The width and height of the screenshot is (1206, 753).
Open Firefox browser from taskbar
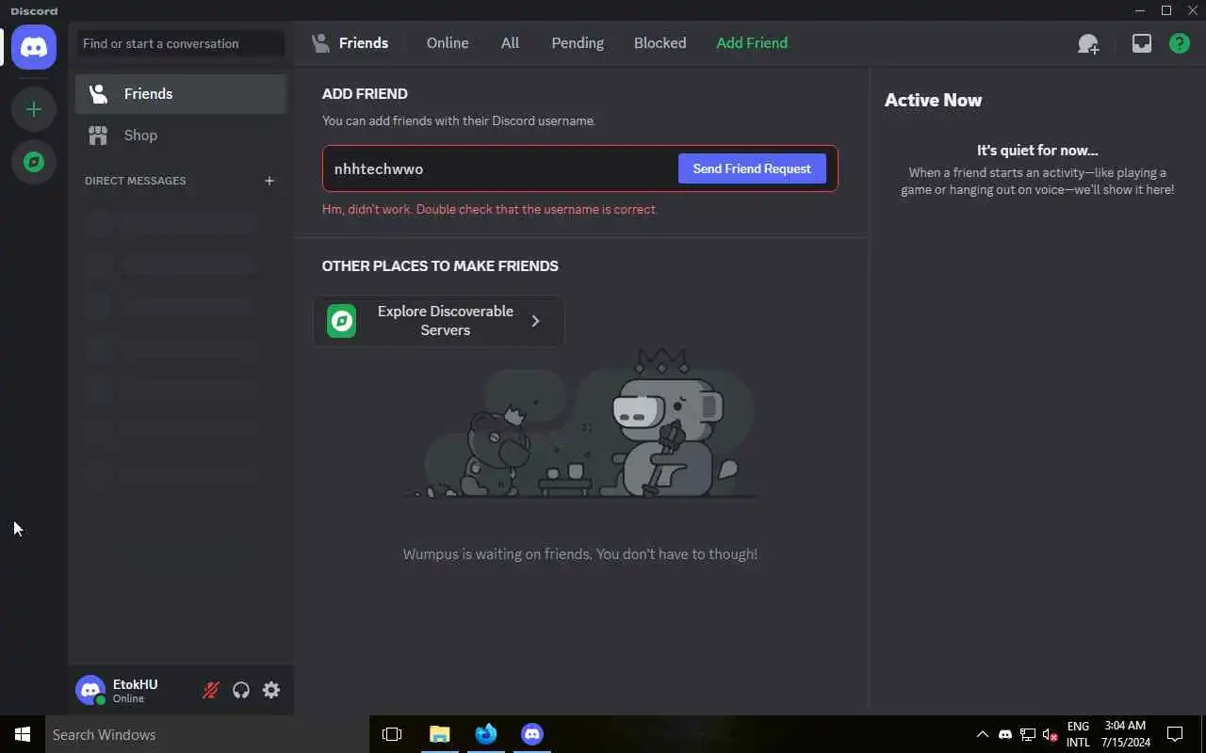coord(486,734)
